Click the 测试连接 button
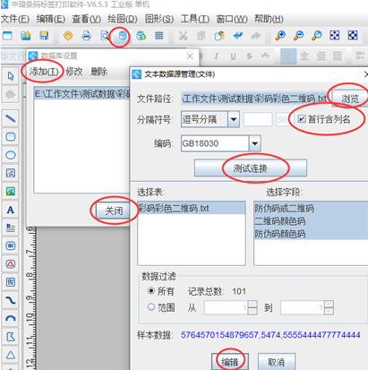Viewport: 368px width, 370px height. tap(250, 168)
